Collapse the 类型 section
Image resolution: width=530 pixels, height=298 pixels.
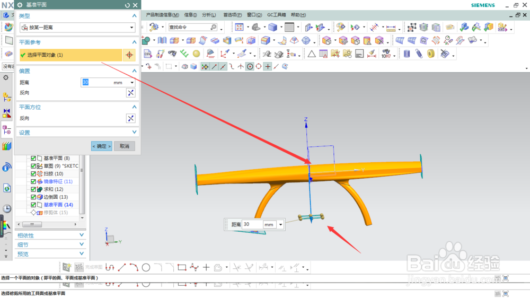click(x=134, y=16)
